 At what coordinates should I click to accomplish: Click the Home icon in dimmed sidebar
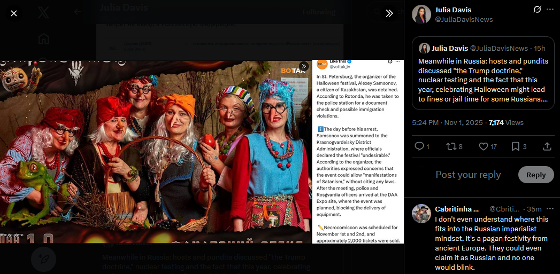point(43,38)
